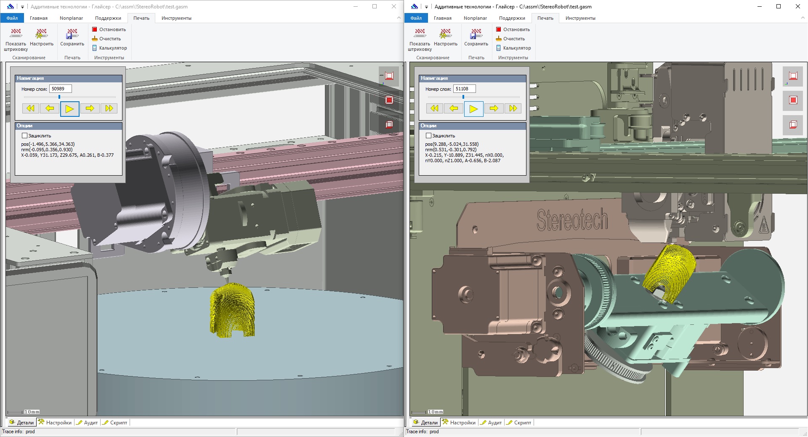Screen dimensions: 808x437
Task: Step back one layer in left Навигация panel
Action: (x=50, y=108)
